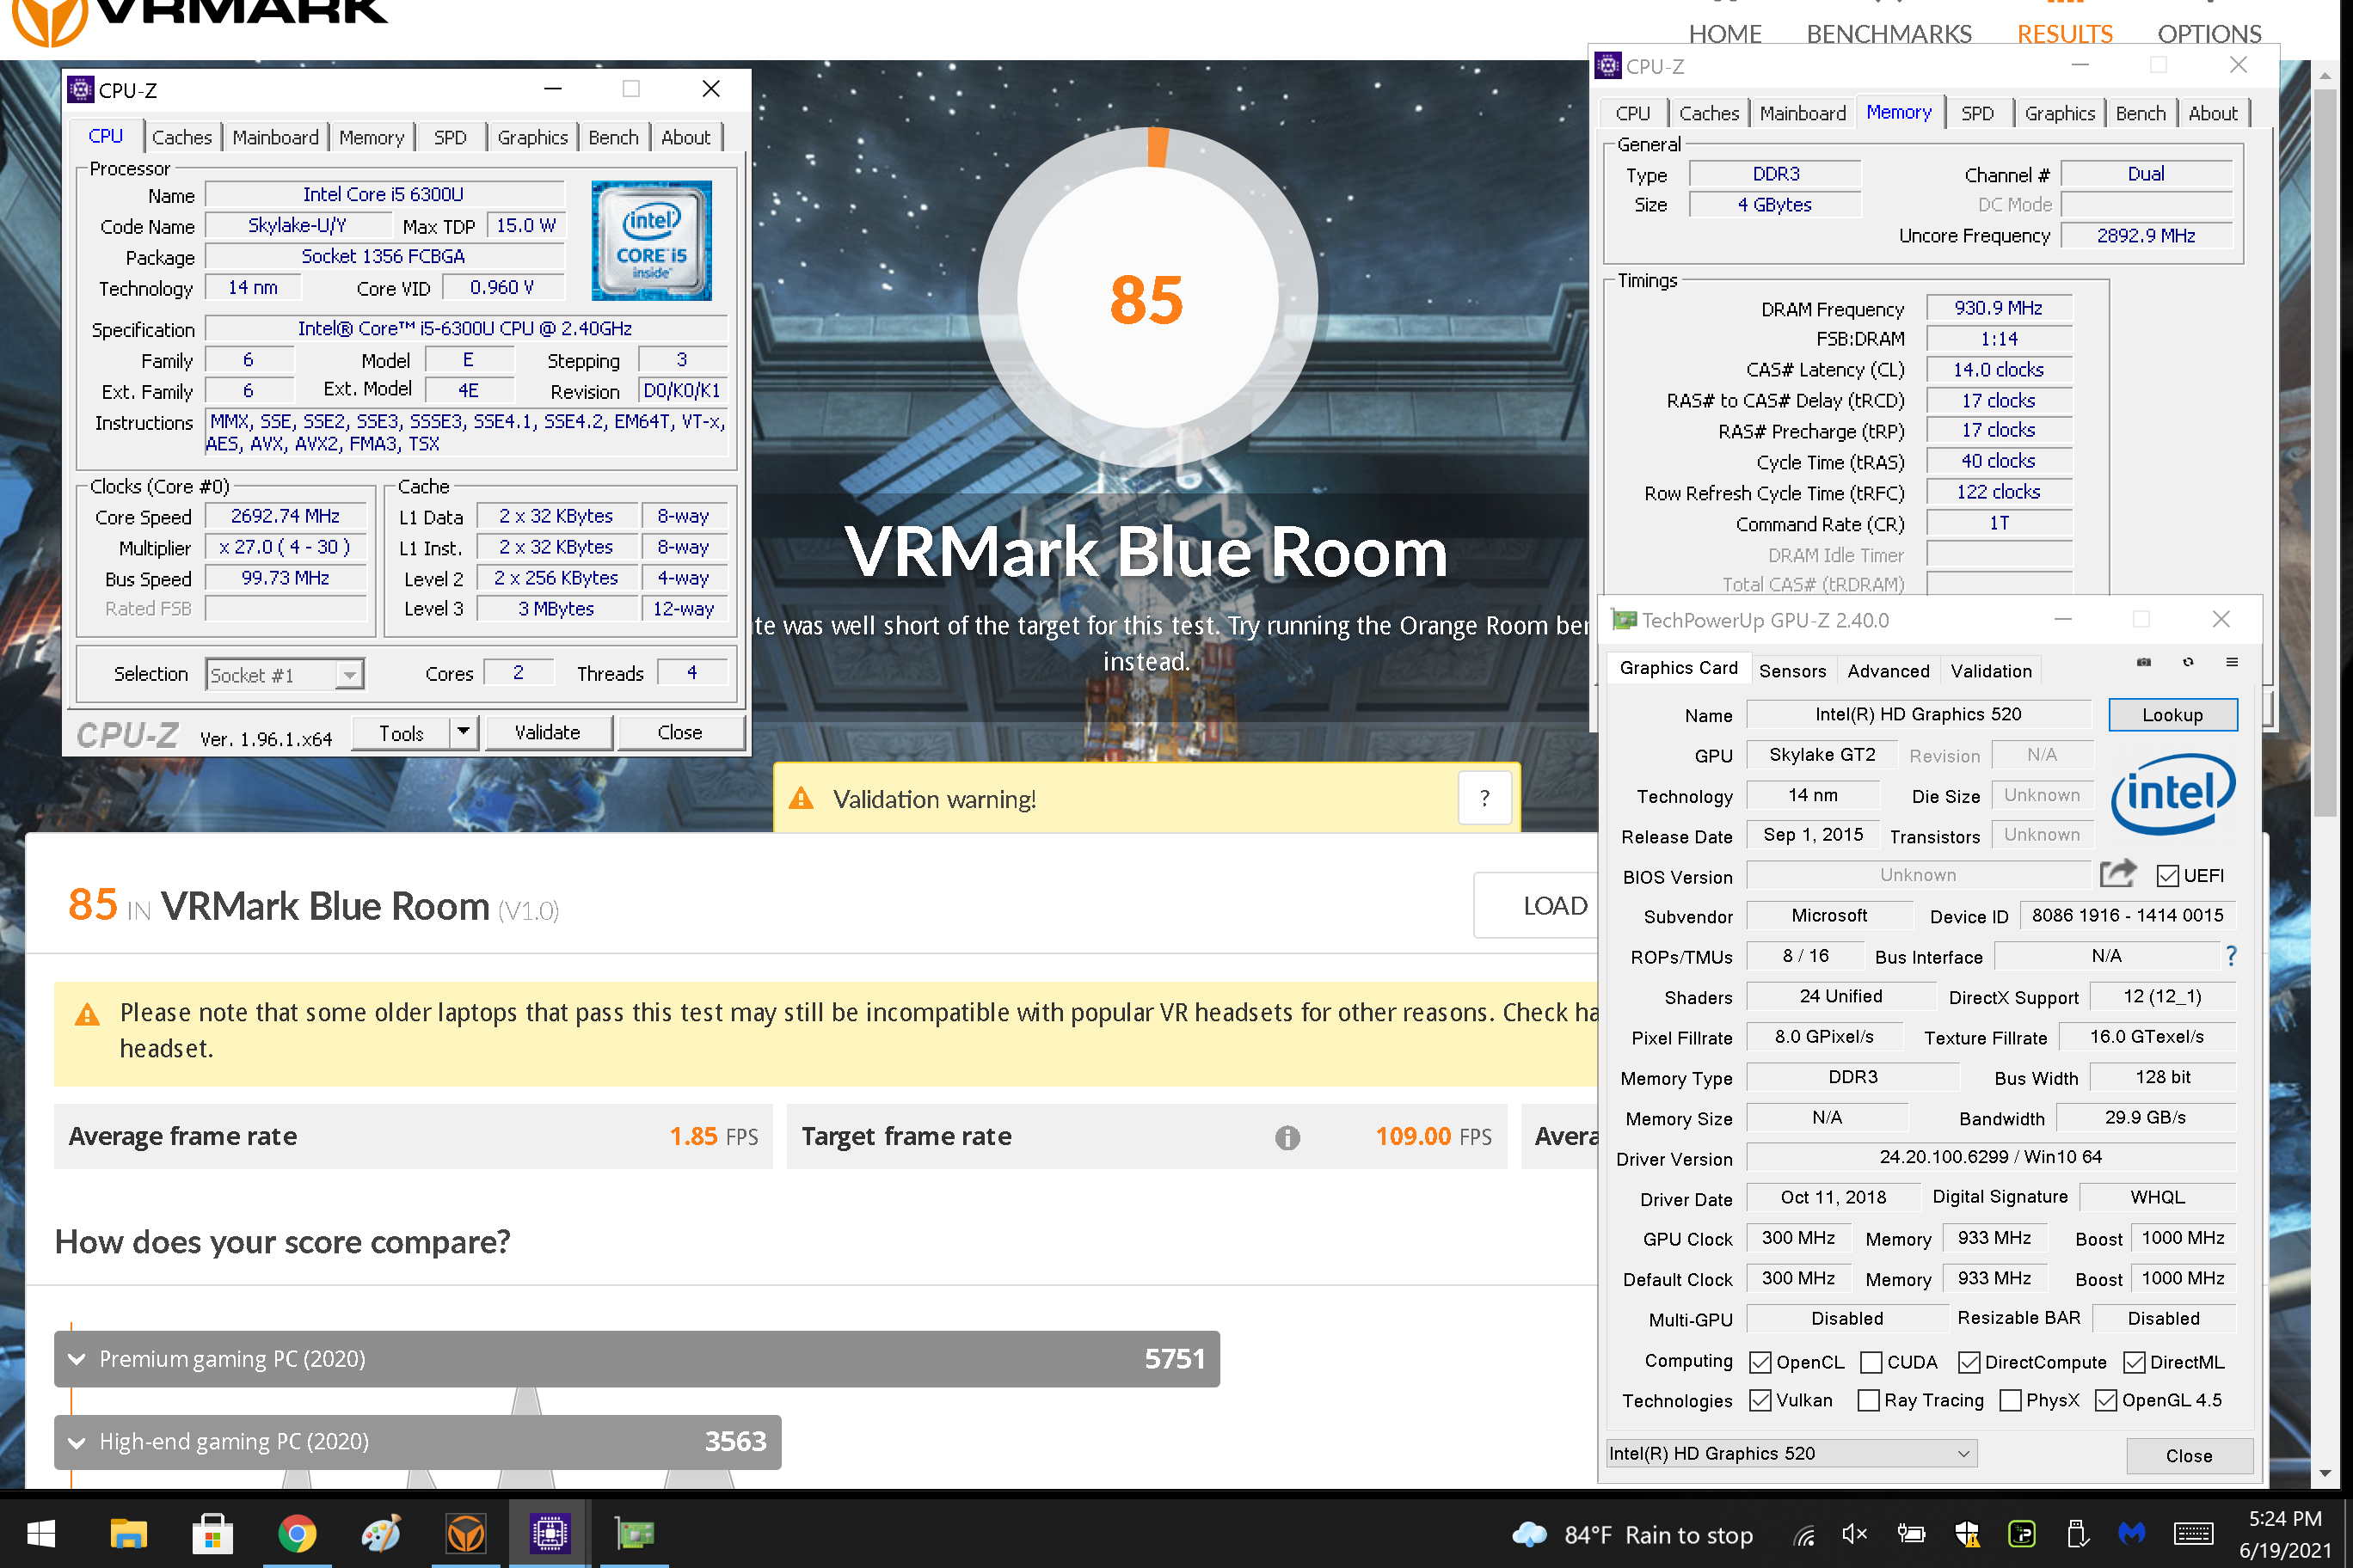Click the Wi-Fi network tray icon

1803,1535
